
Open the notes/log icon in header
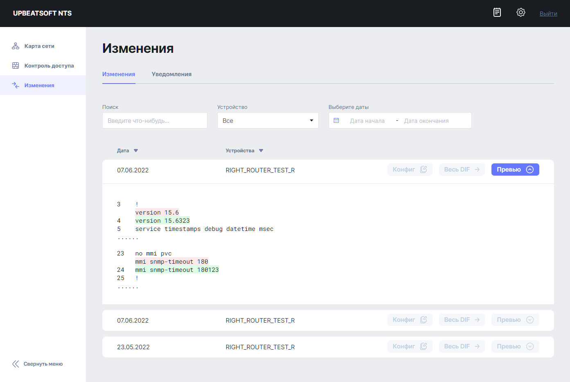497,12
